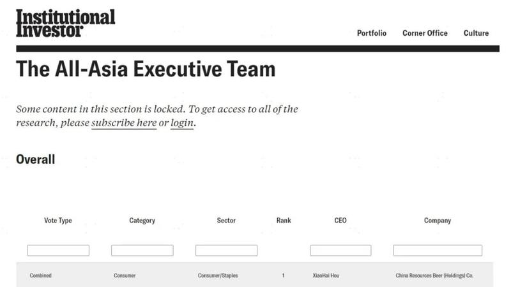Viewport: 511px width, 287px height.
Task: Go to the Culture section
Action: click(x=476, y=33)
